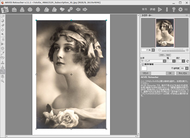Select the Chameleon Brush stamp tool
Viewport: 190px width, 138px height.
pyautogui.click(x=2, y=67)
